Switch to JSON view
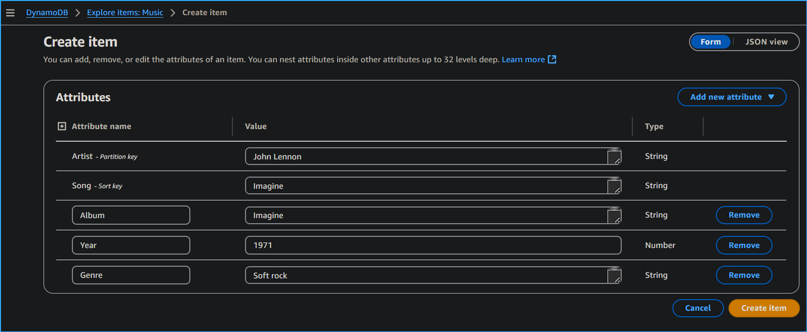This screenshot has width=807, height=332. click(x=766, y=42)
